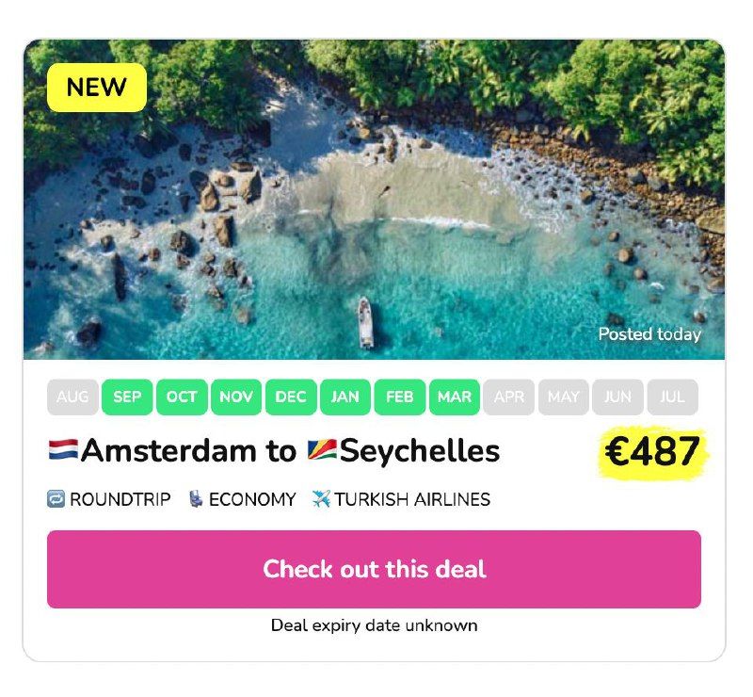Image resolution: width=753 pixels, height=697 pixels.
Task: Click the €487 price highlight
Action: [652, 452]
